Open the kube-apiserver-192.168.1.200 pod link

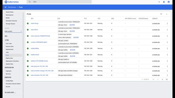(39, 66)
